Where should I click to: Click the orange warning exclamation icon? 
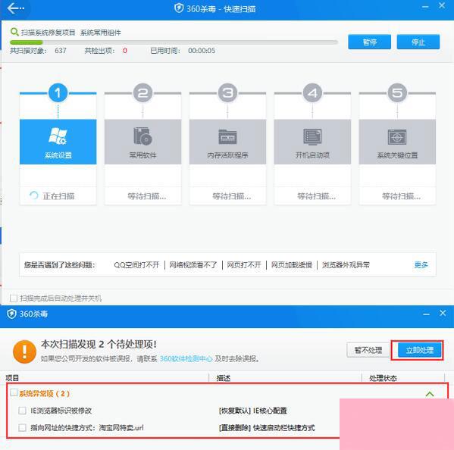click(x=24, y=352)
